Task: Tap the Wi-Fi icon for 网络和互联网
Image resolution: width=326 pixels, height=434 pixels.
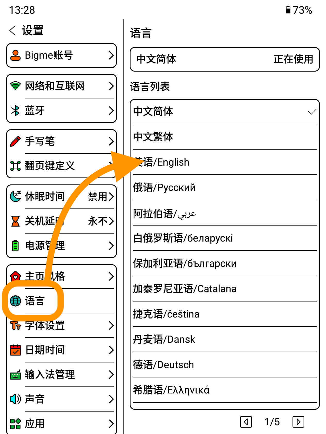Action: 15,86
